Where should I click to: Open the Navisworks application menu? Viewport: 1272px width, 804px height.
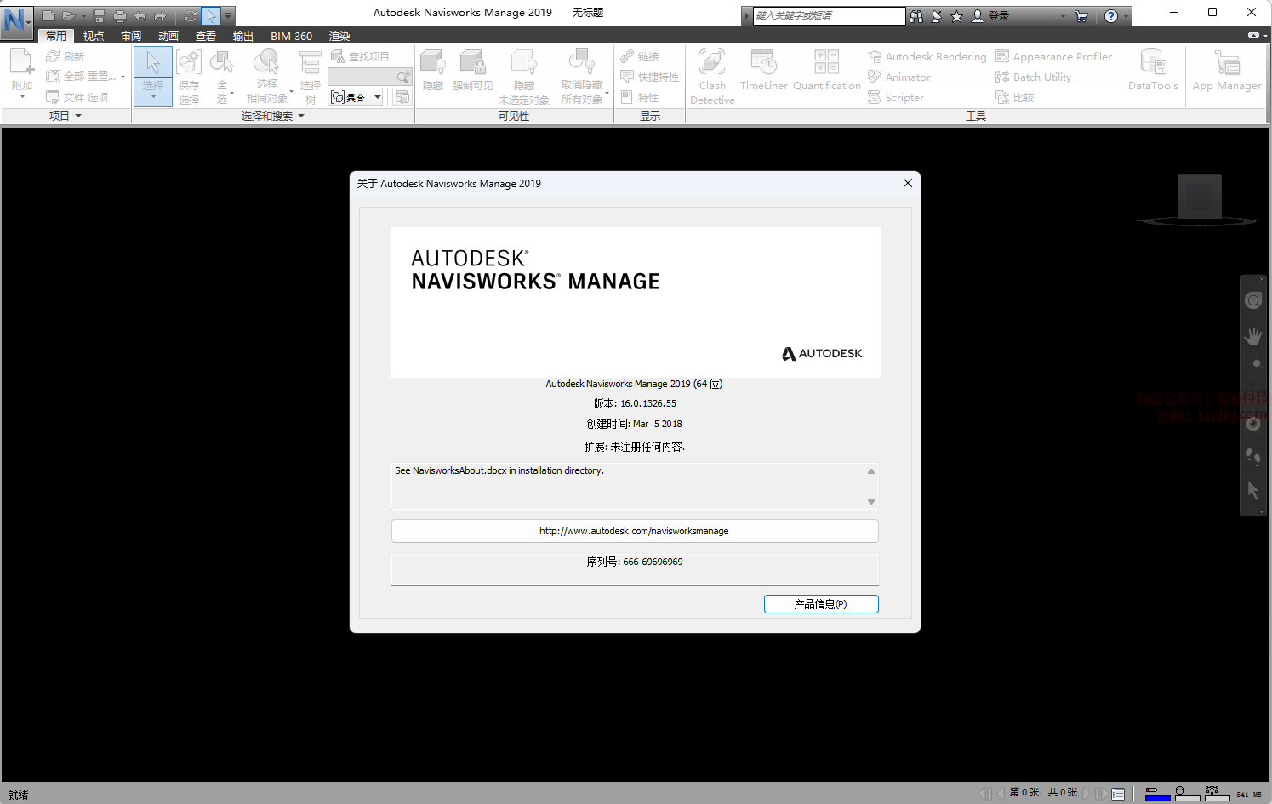coord(16,19)
